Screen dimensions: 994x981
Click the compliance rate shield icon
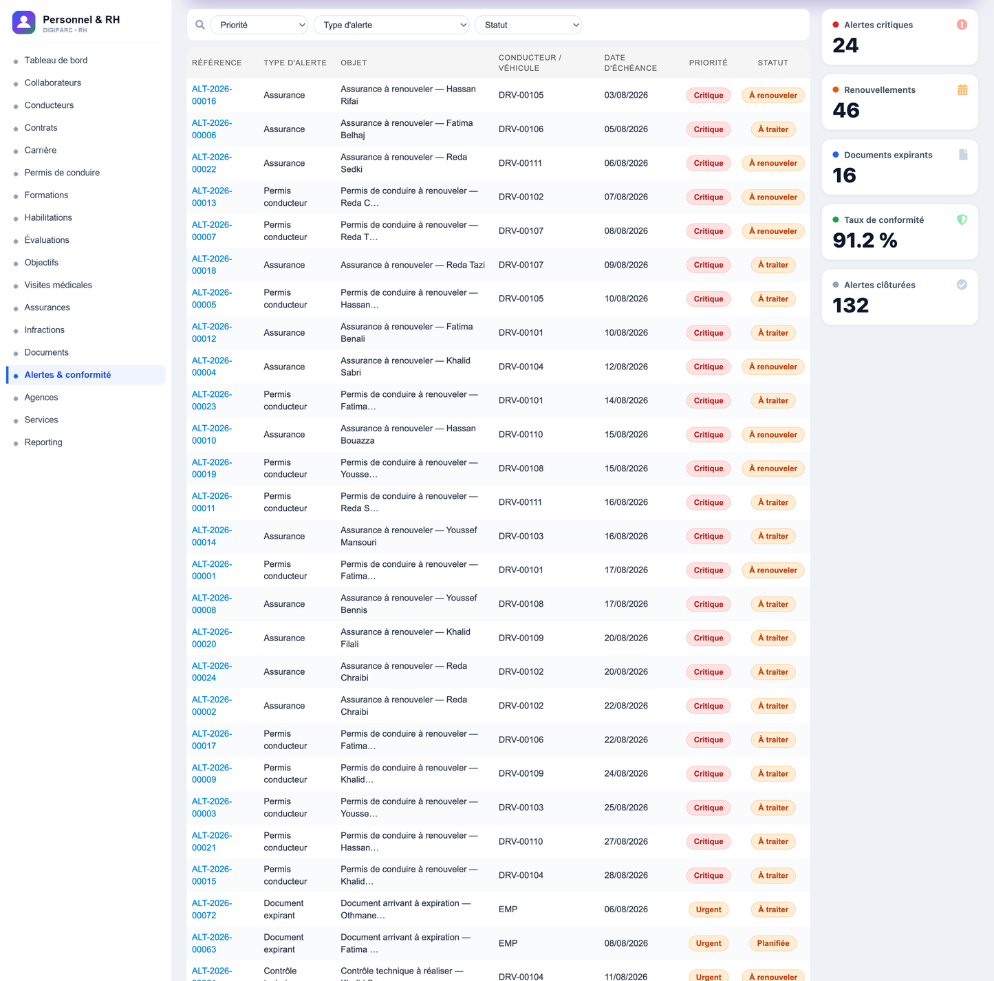coord(962,219)
